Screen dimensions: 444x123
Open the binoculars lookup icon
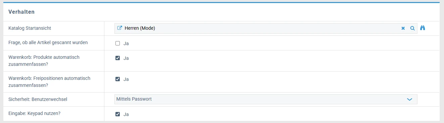423,28
